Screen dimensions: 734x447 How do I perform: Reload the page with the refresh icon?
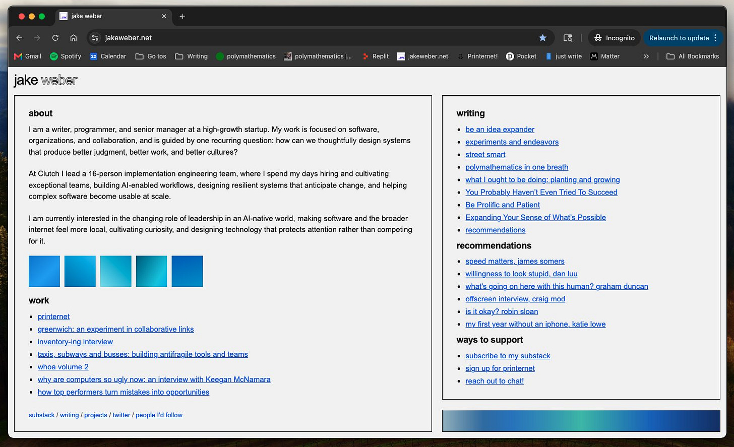55,38
